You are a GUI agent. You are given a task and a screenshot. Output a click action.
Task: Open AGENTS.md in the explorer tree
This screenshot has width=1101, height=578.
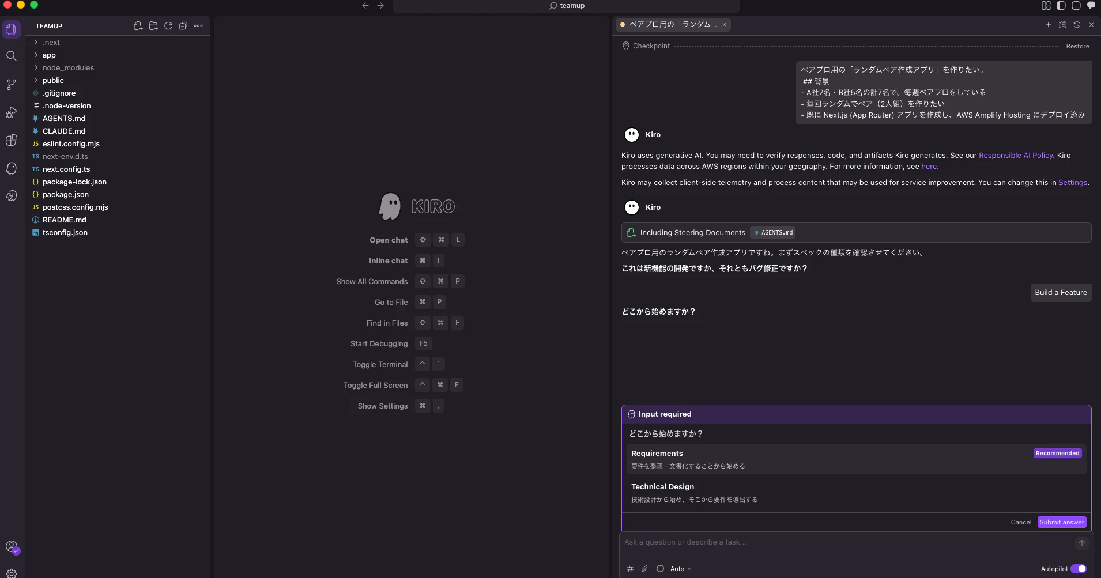click(118, 119)
